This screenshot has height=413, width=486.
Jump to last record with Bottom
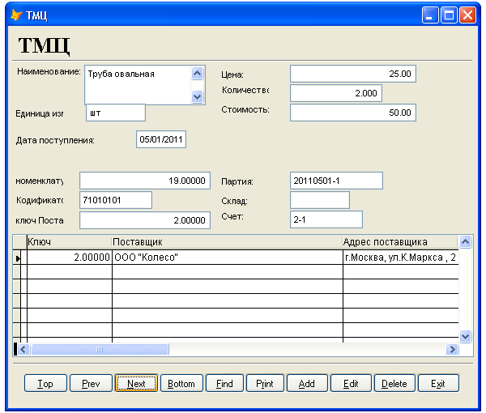coord(181,383)
